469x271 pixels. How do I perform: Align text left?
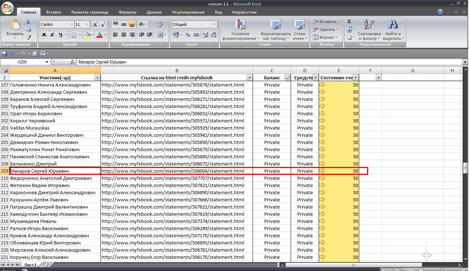pos(115,35)
